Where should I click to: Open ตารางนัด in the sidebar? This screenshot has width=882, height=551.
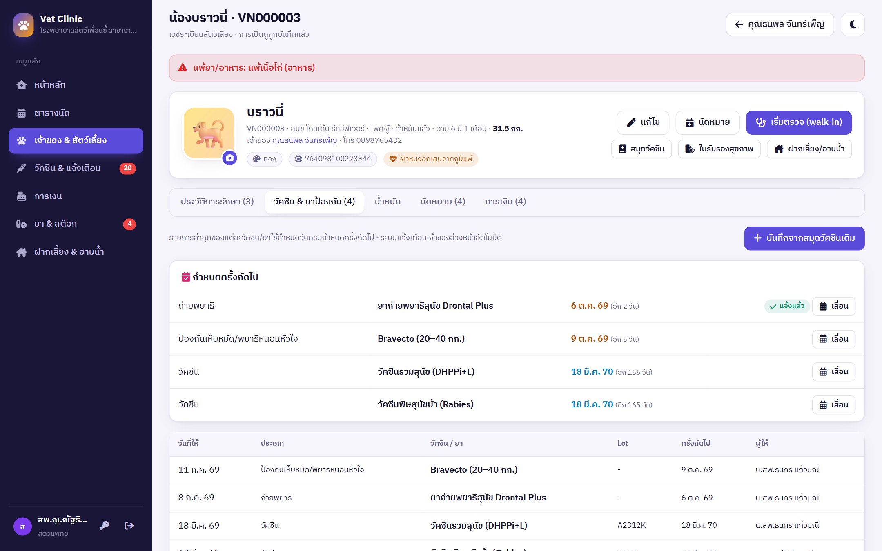(x=76, y=113)
